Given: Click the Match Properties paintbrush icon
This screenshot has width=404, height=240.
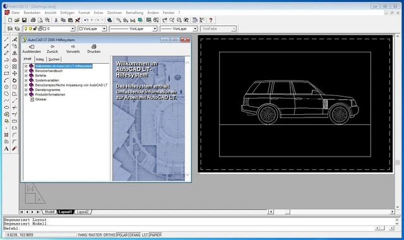Looking at the screenshot, I should 77,20.
